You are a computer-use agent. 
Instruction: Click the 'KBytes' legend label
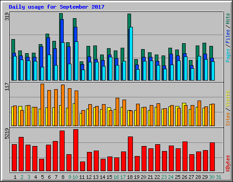point(228,163)
